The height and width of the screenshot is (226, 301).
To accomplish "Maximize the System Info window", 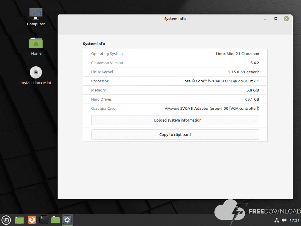I will (276, 19).
